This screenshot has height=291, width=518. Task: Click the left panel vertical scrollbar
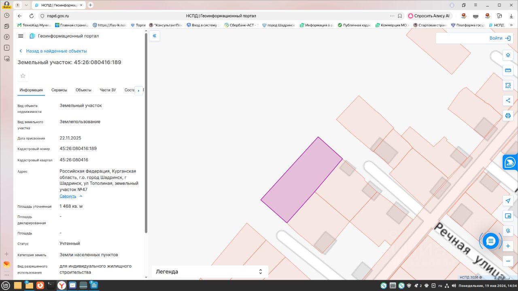146,133
